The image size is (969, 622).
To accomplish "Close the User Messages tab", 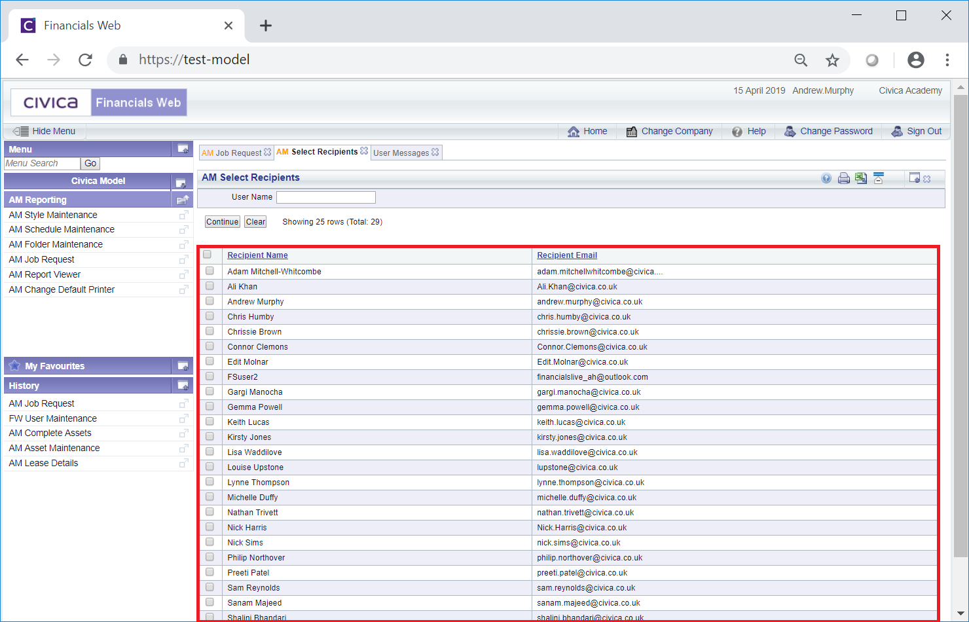I will coord(435,152).
